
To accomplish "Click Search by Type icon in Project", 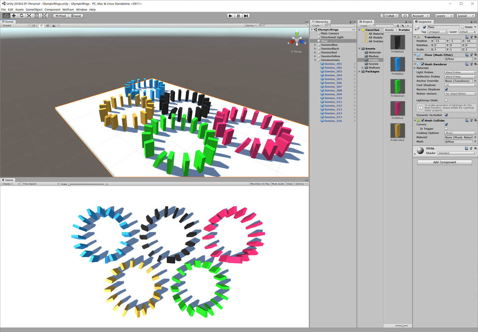I will (398, 25).
